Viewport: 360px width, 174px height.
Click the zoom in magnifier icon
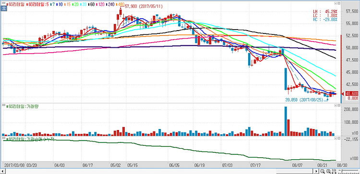point(328,171)
